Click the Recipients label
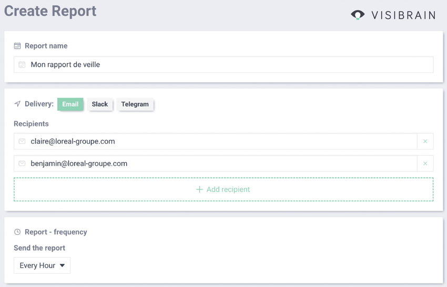The image size is (447, 287). click(x=31, y=124)
